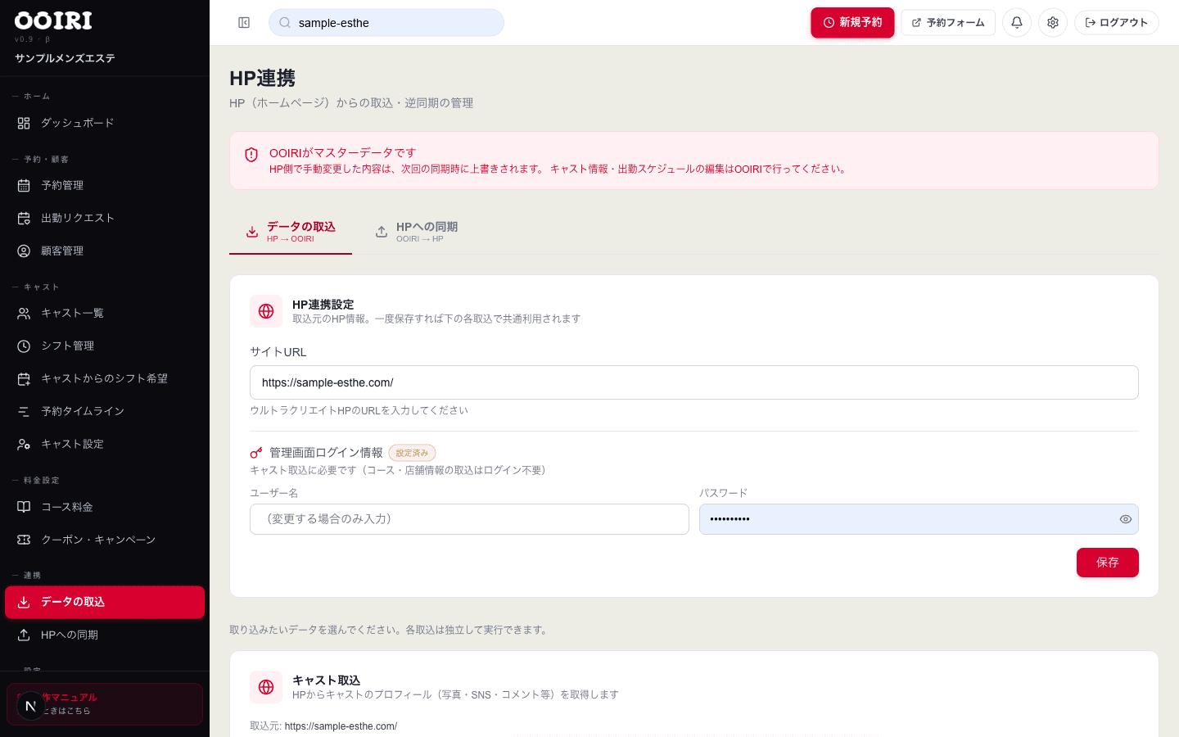Open ダッシュボード from the sidebar
1179x737 pixels.
point(105,123)
